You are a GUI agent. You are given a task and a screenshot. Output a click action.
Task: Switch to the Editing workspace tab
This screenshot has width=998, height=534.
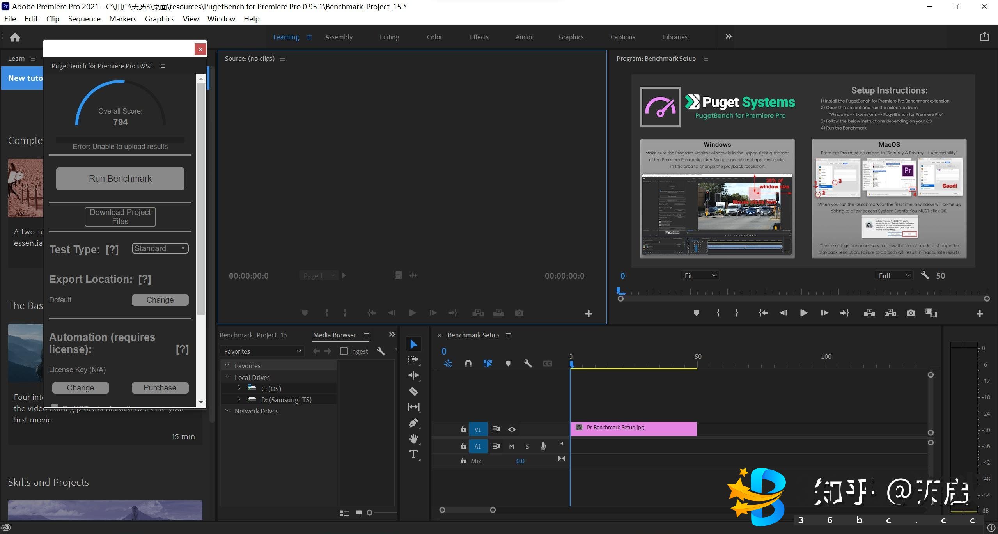pyautogui.click(x=389, y=37)
